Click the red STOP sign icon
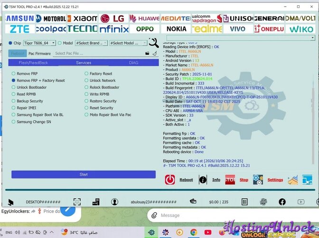 click(x=230, y=179)
